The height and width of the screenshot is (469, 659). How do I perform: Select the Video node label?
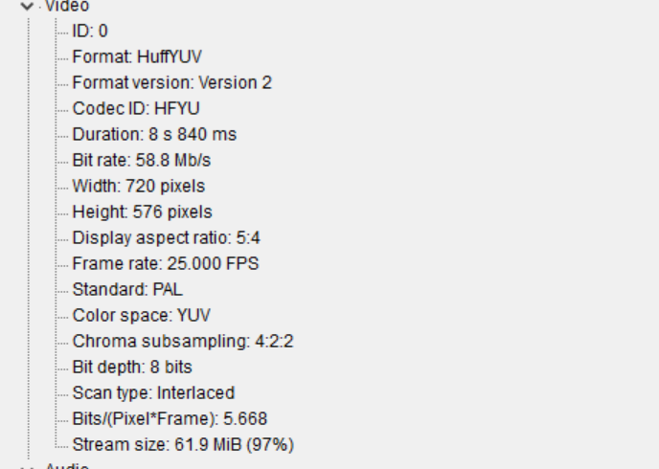tap(68, 6)
